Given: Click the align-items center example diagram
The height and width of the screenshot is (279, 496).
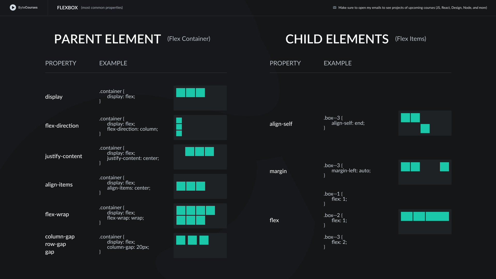Looking at the screenshot, I should click(x=200, y=186).
